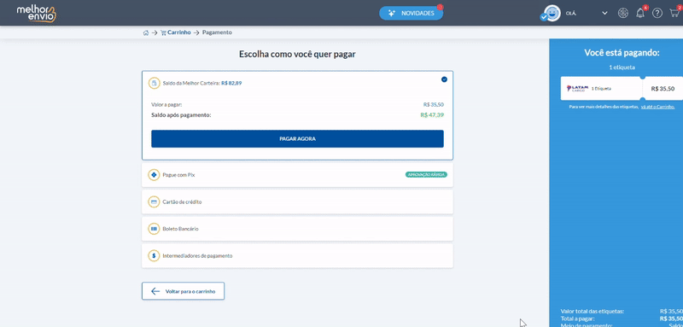Expand the Pague com Pix option
This screenshot has width=683, height=327.
pos(297,175)
